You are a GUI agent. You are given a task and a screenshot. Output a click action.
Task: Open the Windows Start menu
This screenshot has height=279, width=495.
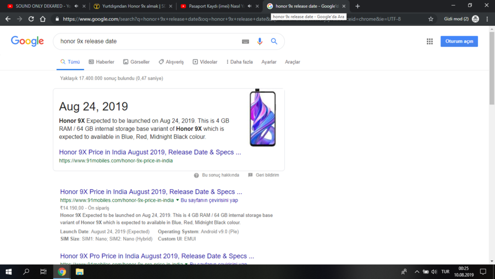tap(8, 272)
